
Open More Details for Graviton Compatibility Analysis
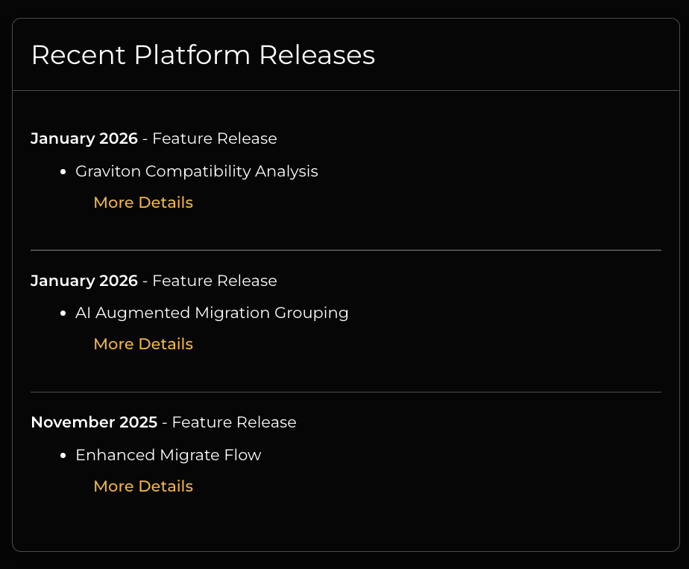143,203
